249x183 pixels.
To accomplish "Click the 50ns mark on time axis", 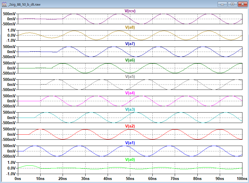I will click(x=130, y=179).
